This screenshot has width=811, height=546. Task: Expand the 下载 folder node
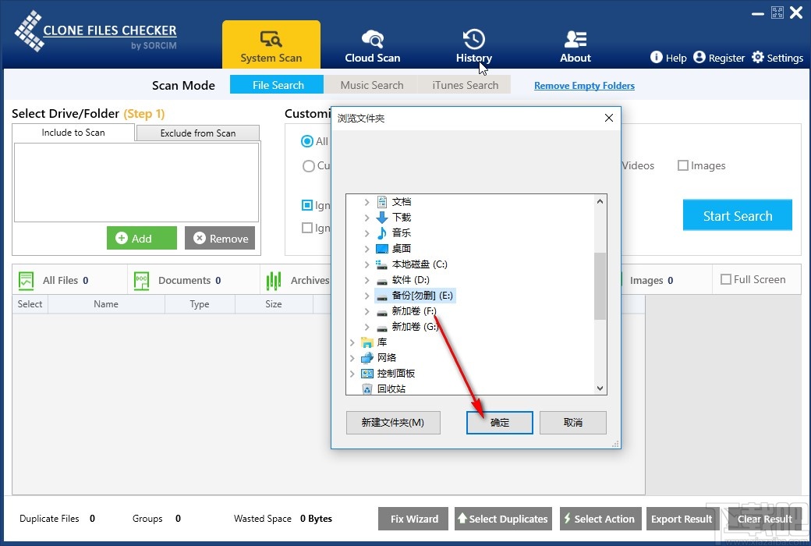[367, 218]
